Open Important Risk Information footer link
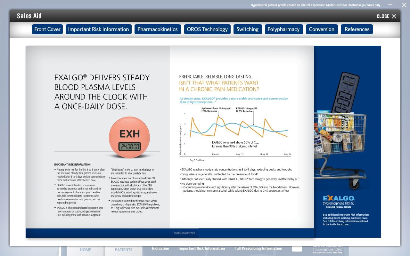 point(201,248)
